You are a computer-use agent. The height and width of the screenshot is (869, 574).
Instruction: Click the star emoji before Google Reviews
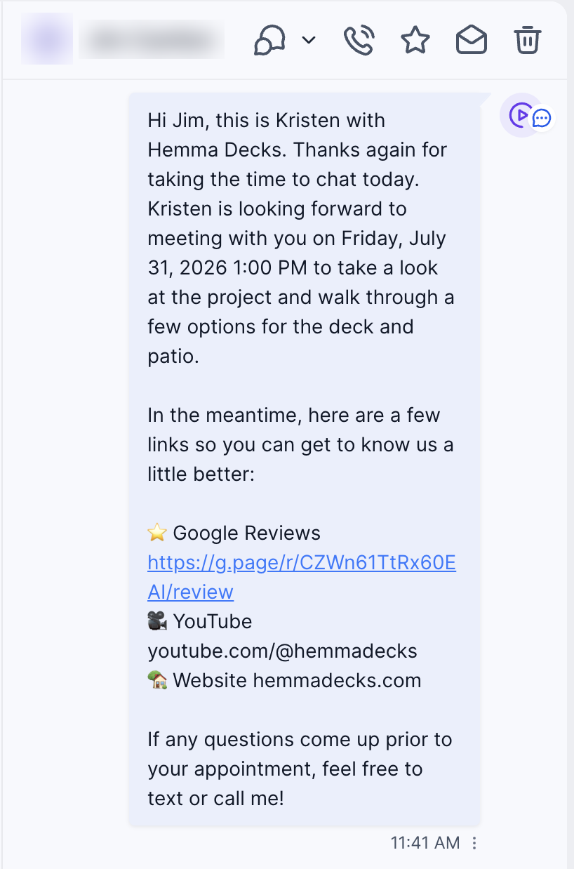157,533
